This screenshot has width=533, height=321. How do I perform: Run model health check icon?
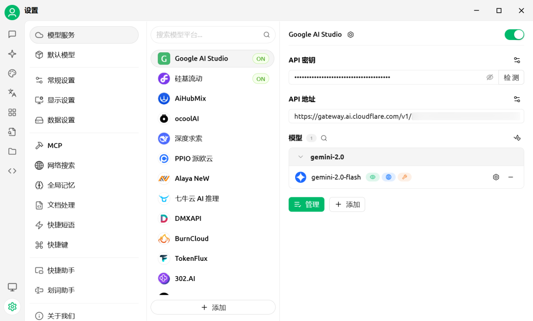coord(517,138)
